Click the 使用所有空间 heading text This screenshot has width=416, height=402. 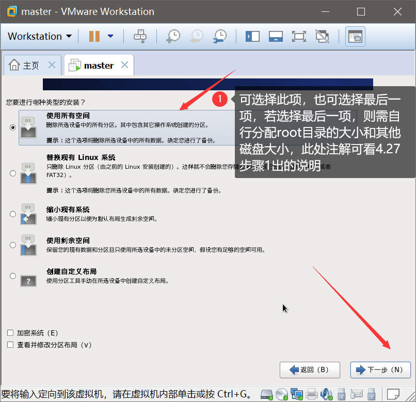[x=68, y=116]
